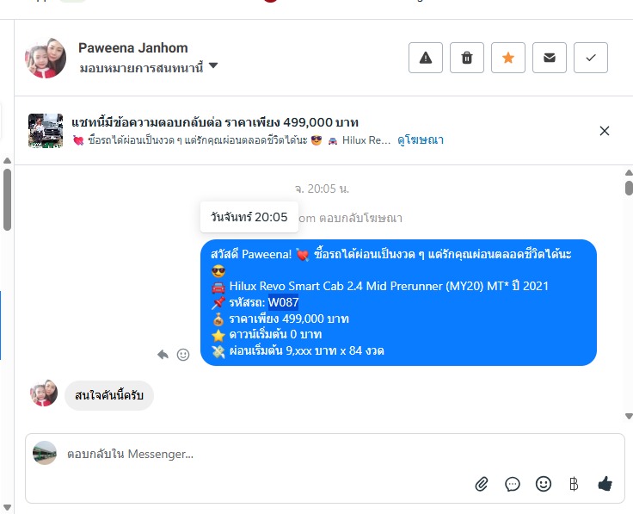The width and height of the screenshot is (633, 514).
Task: Send a thumbs up like
Action: [x=605, y=484]
